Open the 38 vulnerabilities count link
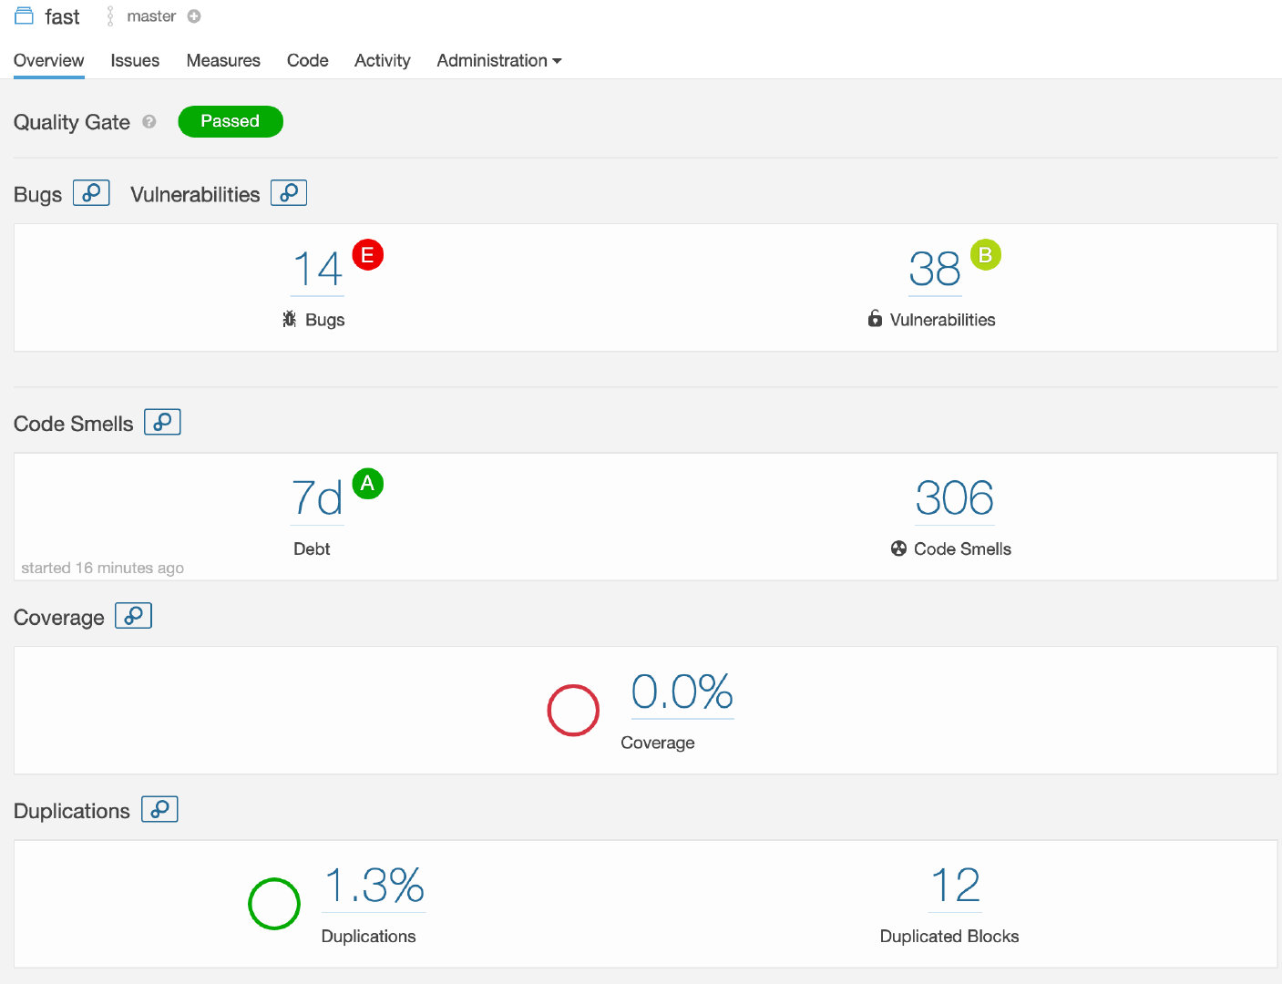The height and width of the screenshot is (984, 1282). click(935, 270)
